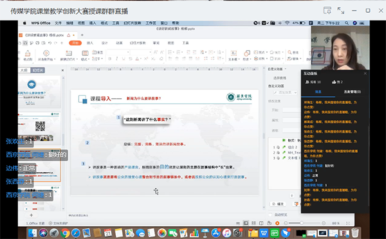Open the Slide Show menu in menu bar
The height and width of the screenshot is (239, 386).
(x=132, y=23)
